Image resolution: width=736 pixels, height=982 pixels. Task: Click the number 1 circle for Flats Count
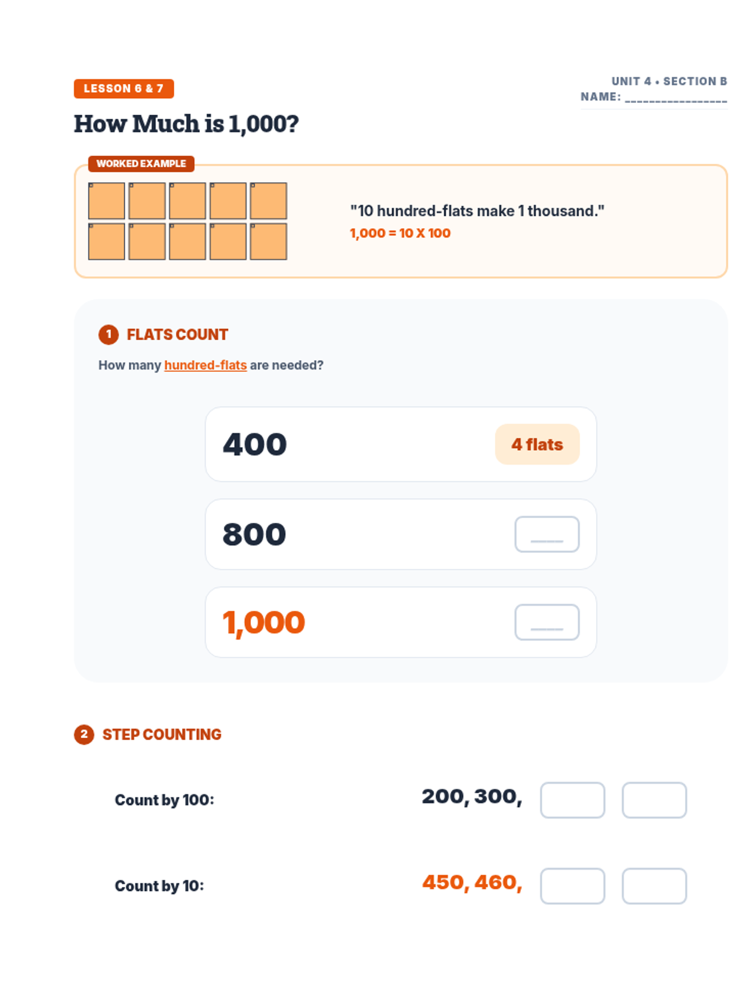[x=109, y=334]
